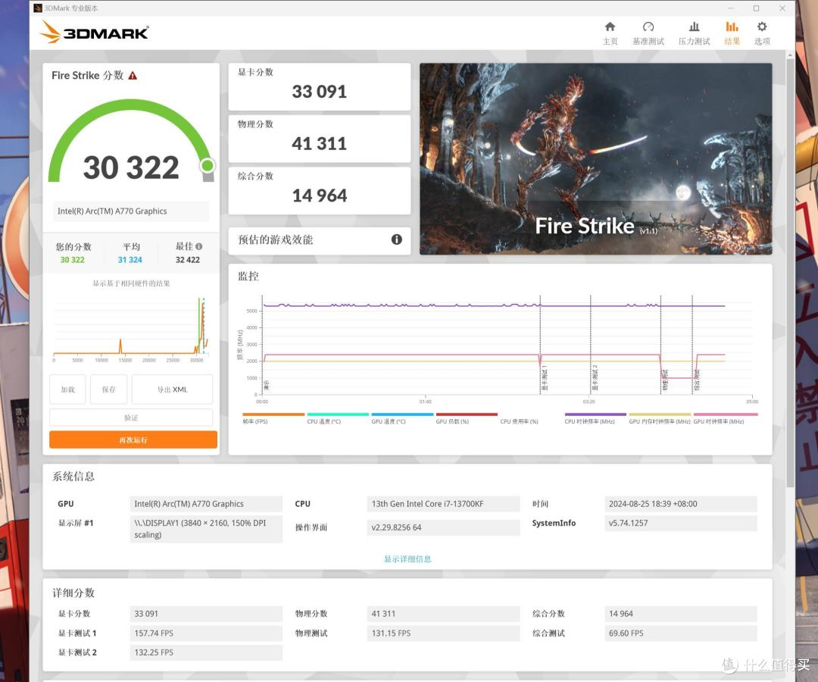Click the Graphics test 1 marker in monitoring chart

[x=544, y=377]
